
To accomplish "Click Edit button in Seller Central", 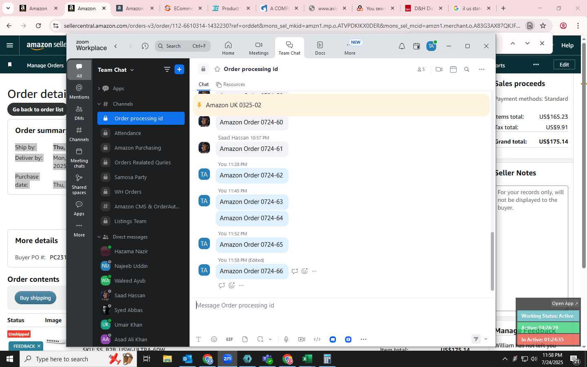I will (564, 64).
